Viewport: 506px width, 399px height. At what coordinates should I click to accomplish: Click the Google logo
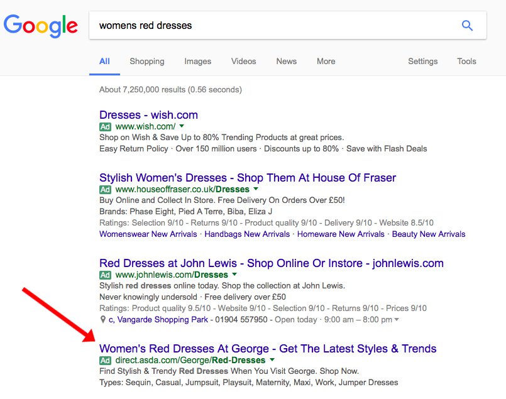41,26
